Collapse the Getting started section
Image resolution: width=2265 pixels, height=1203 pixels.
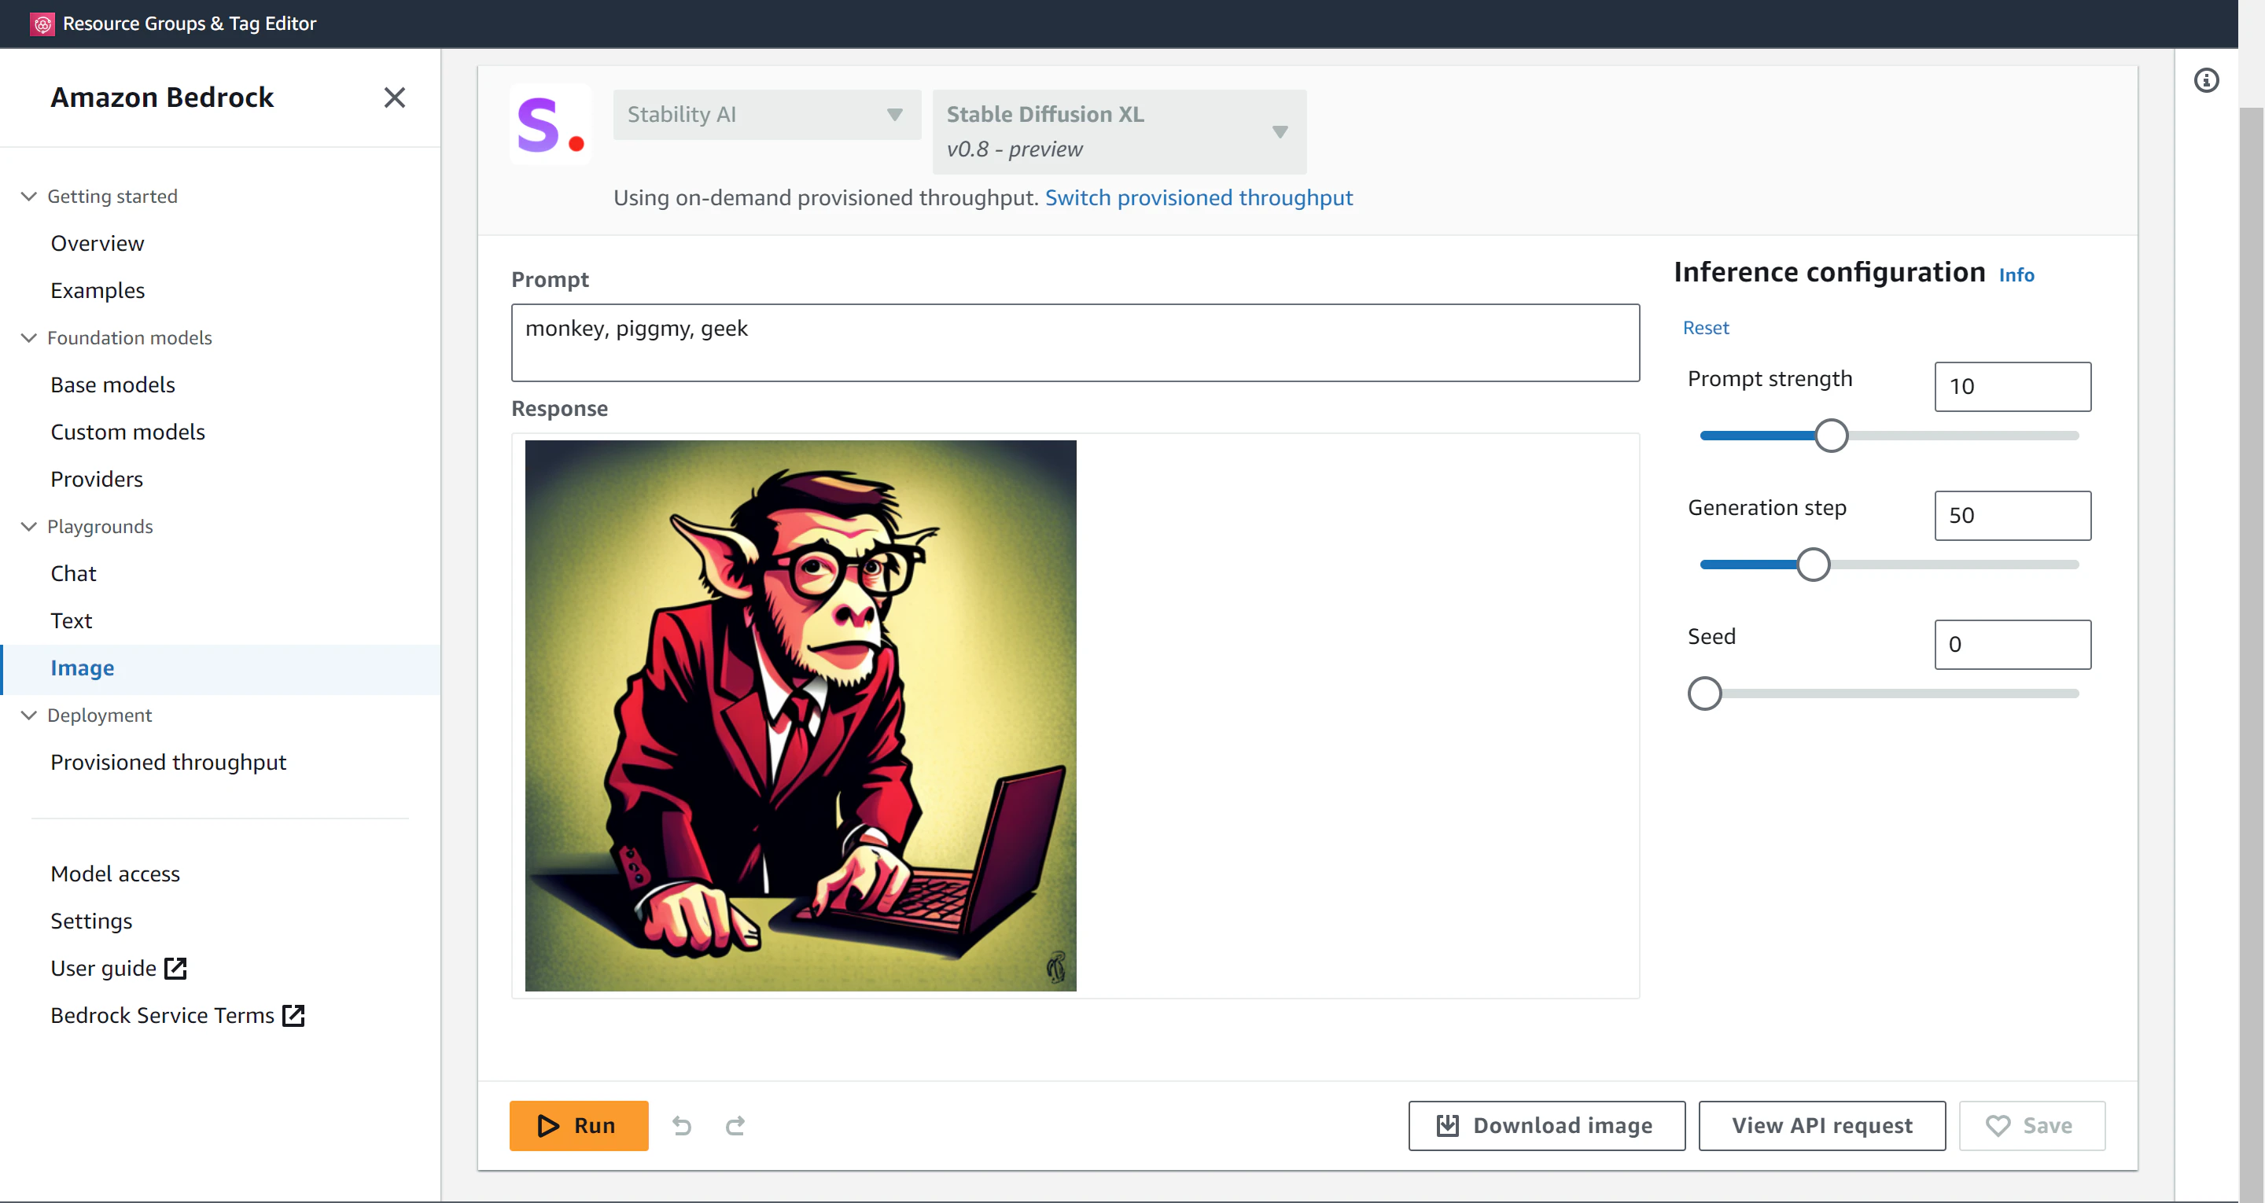click(x=29, y=196)
